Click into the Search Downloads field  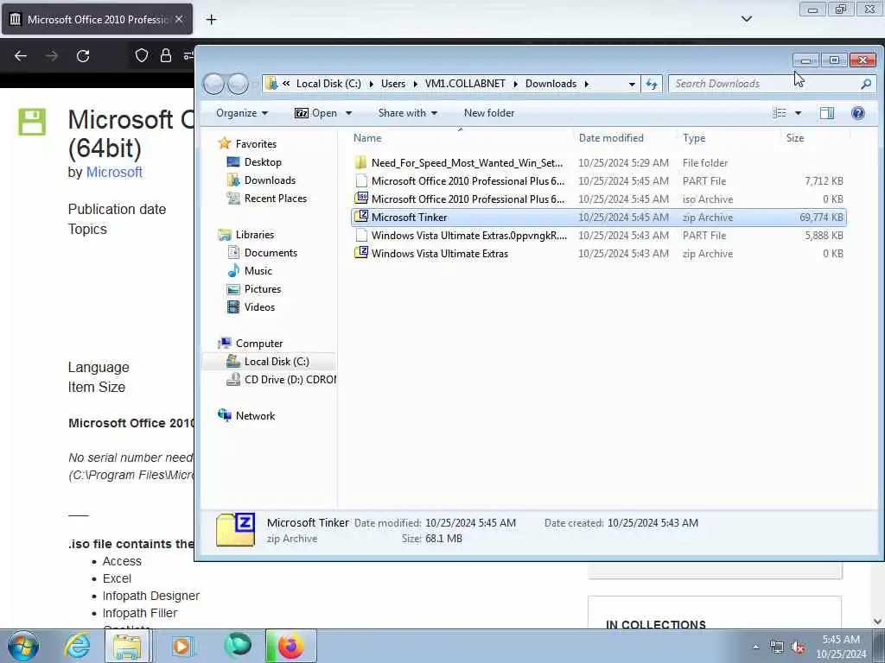point(767,84)
